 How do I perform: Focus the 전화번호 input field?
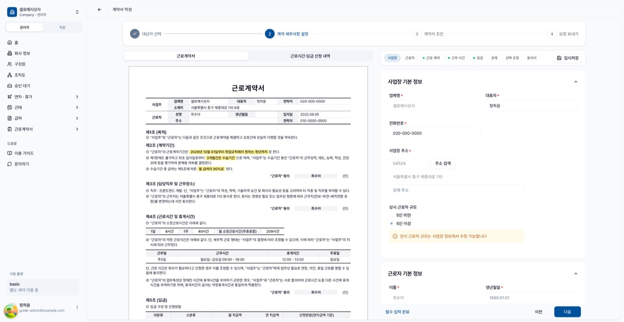pyautogui.click(x=435, y=133)
